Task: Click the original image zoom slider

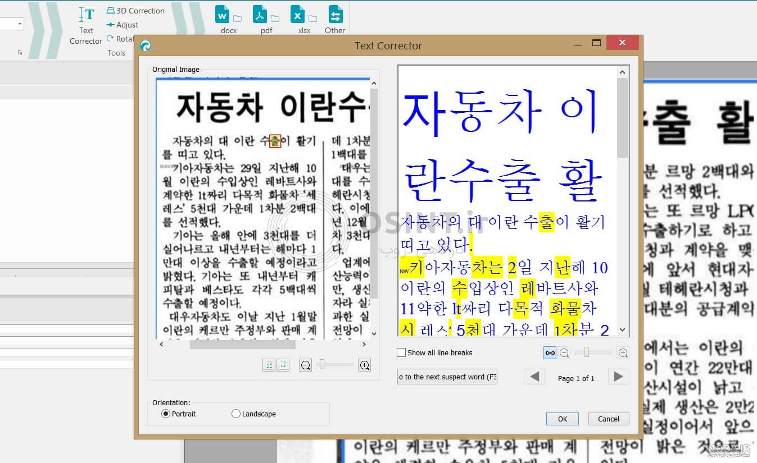Action: [322, 365]
